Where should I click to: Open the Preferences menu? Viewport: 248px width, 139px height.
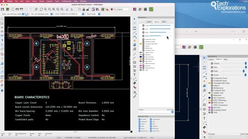tap(66, 1)
